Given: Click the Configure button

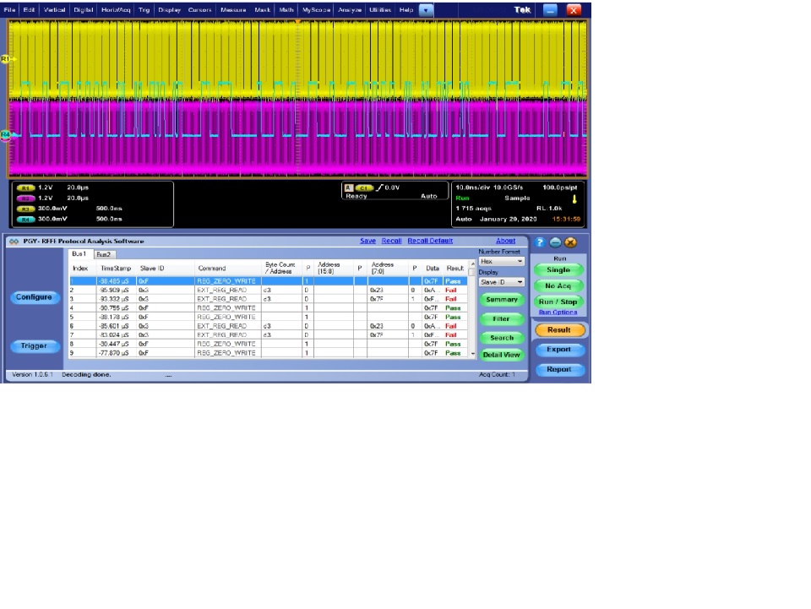Looking at the screenshot, I should (x=34, y=297).
